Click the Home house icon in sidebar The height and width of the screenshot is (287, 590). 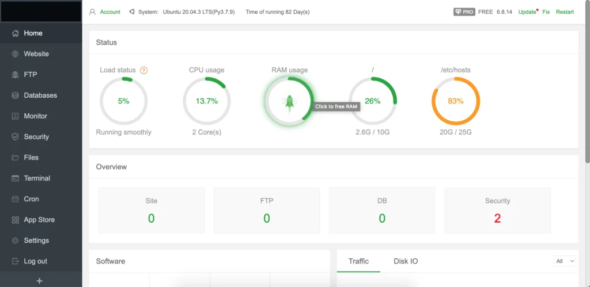click(x=15, y=33)
